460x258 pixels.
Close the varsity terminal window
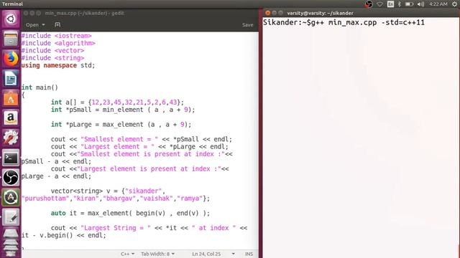click(267, 13)
